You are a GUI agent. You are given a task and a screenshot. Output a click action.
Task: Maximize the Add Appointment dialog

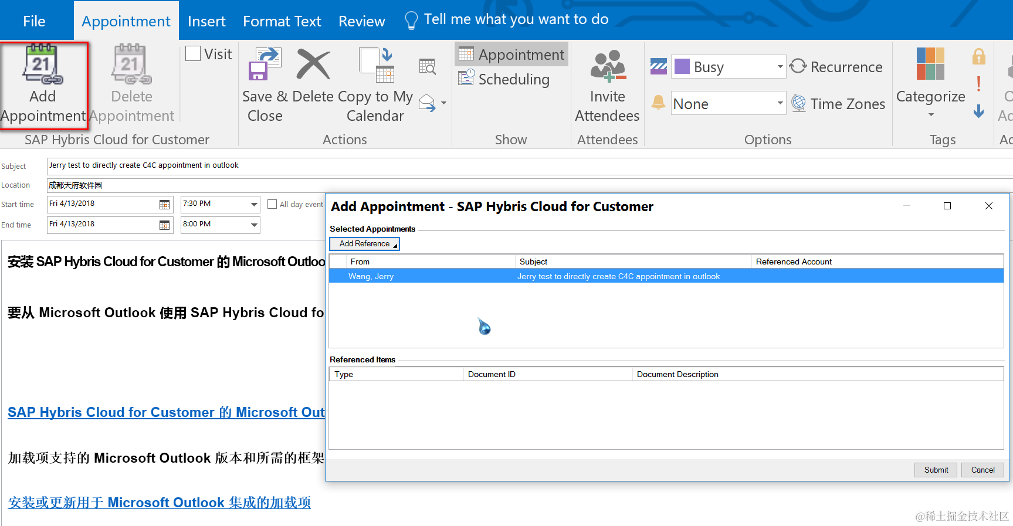pyautogui.click(x=947, y=206)
